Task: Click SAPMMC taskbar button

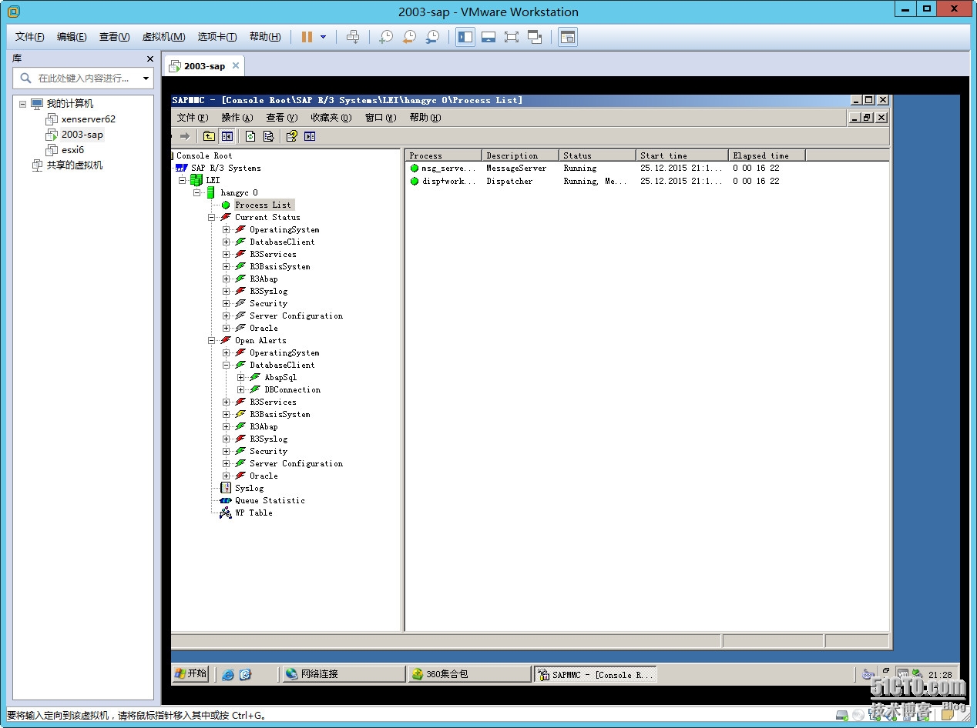Action: pyautogui.click(x=596, y=674)
